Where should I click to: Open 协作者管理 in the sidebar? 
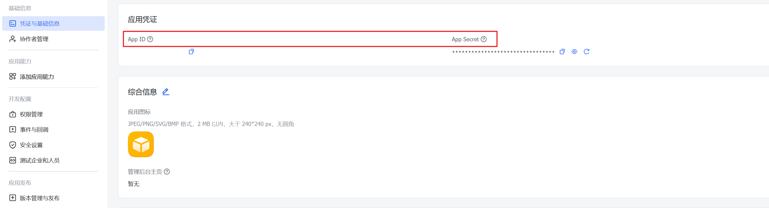coord(34,39)
